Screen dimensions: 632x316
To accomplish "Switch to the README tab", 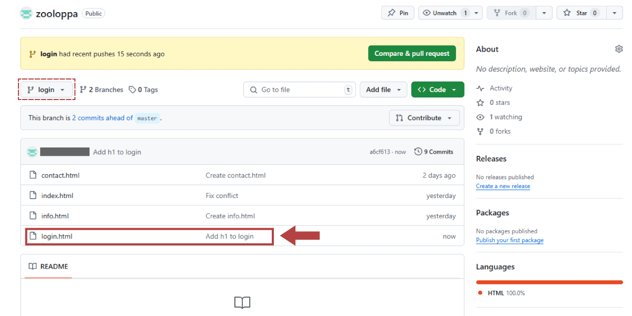I will pyautogui.click(x=48, y=266).
